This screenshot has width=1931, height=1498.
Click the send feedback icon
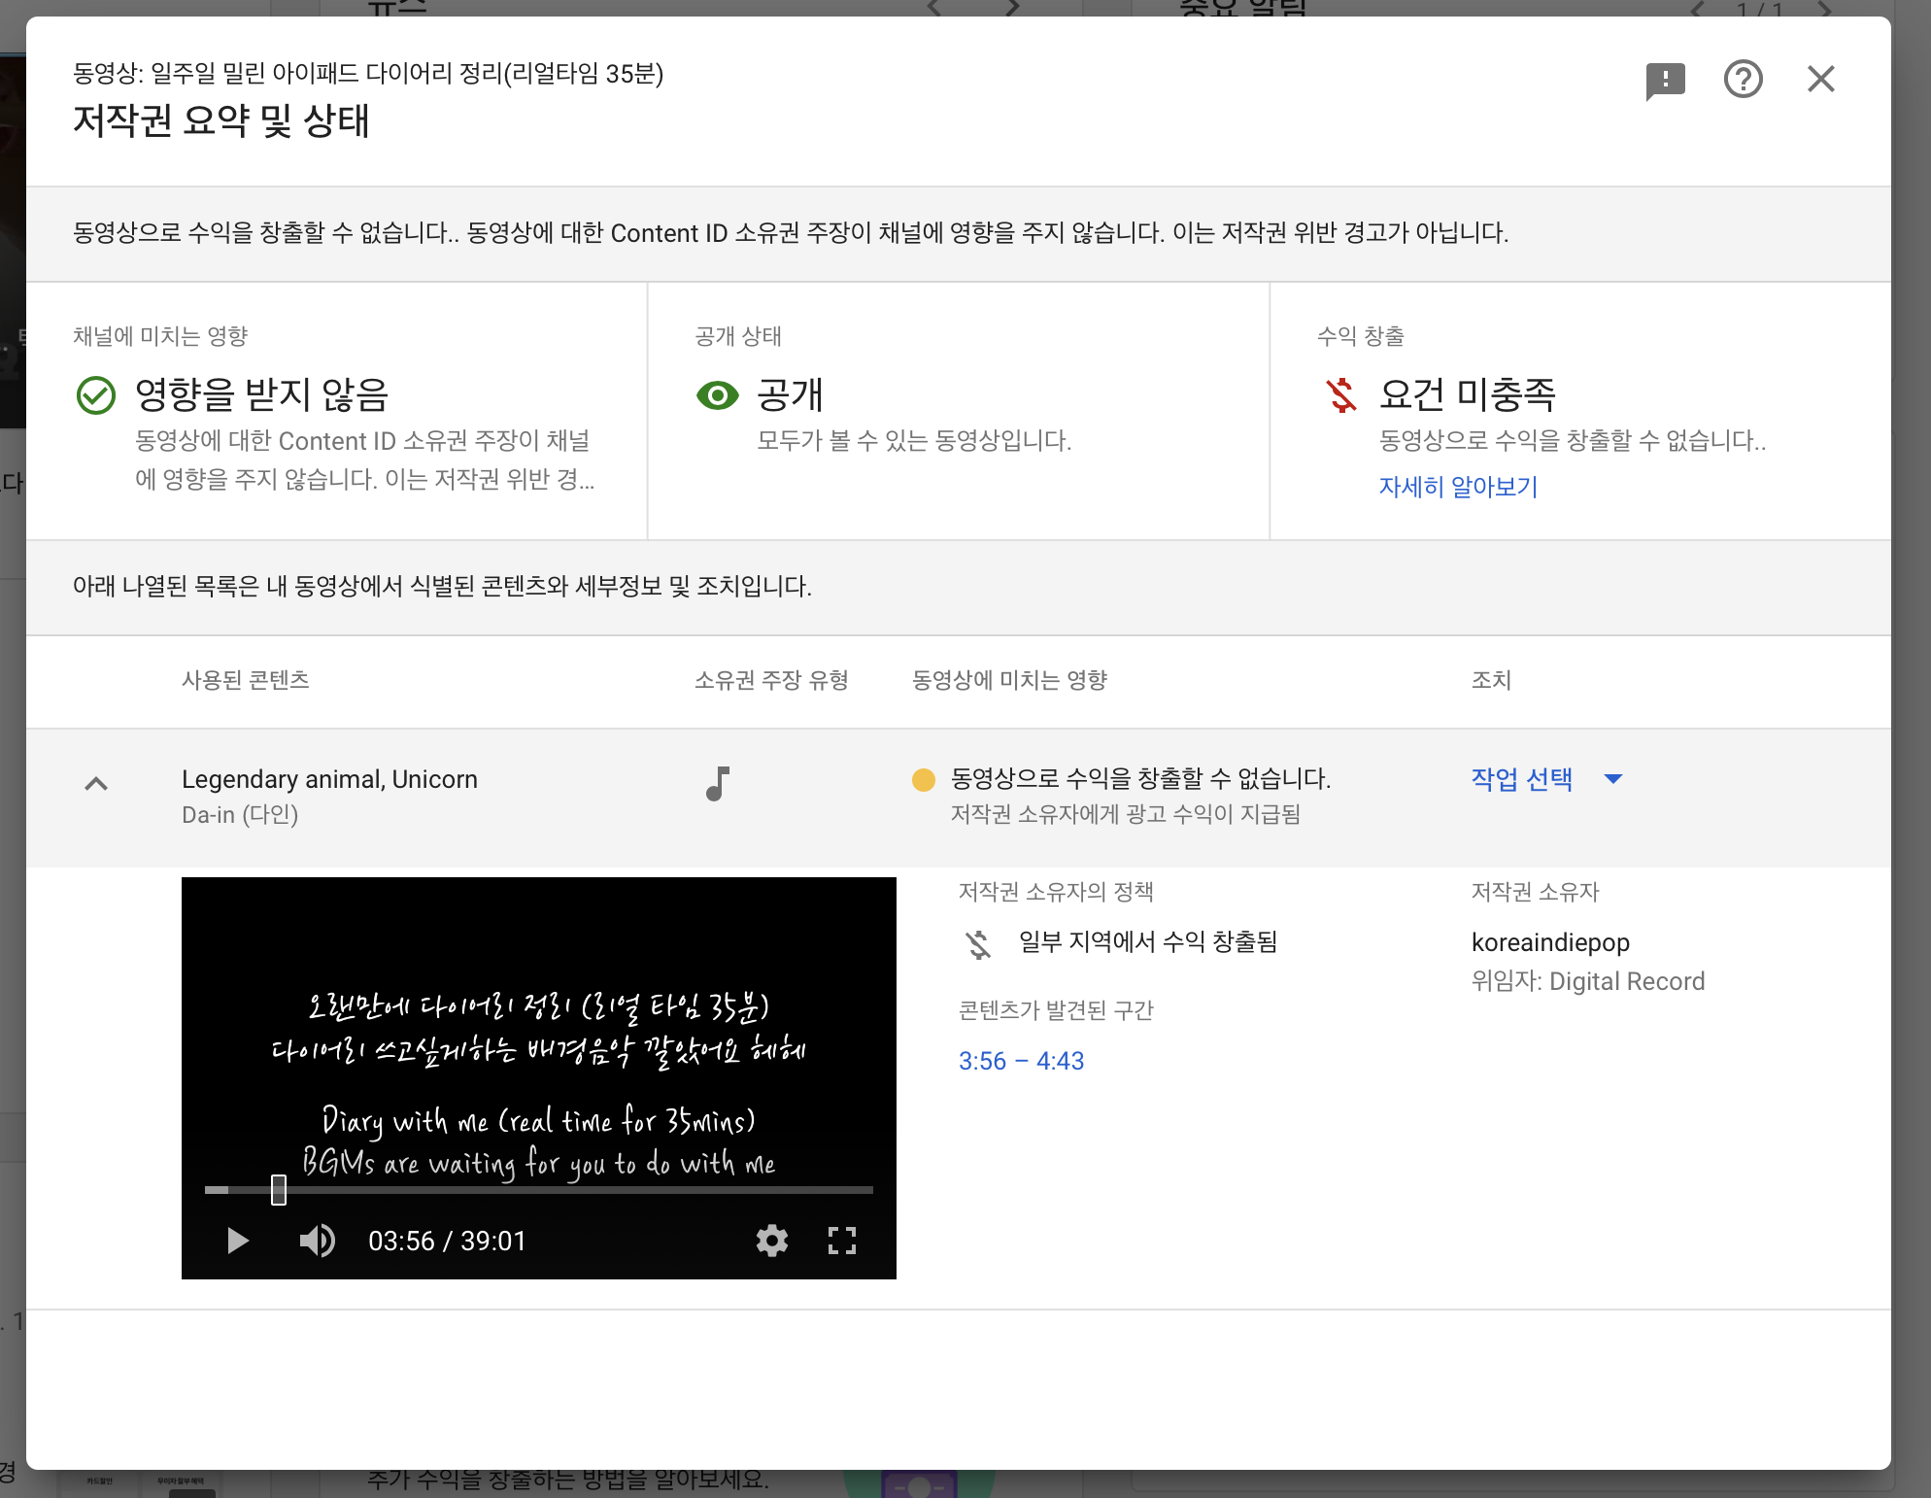1665,80
